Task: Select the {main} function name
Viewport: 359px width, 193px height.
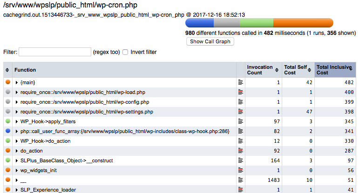Action: (x=27, y=83)
